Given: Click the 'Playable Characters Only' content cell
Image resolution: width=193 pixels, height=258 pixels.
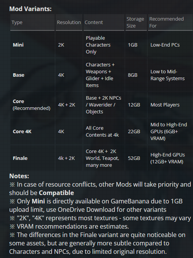Looking at the screenshot, I should click(98, 45).
